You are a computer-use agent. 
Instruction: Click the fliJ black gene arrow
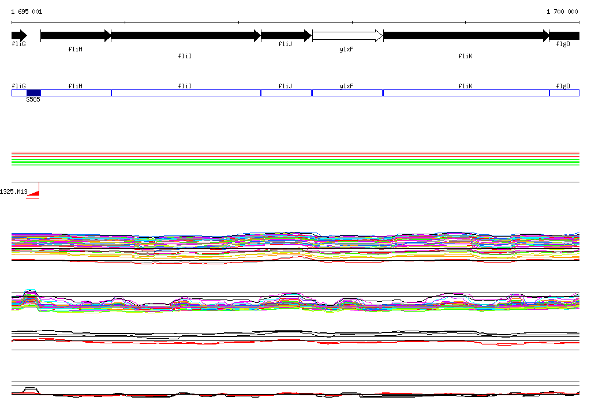pyautogui.click(x=286, y=36)
